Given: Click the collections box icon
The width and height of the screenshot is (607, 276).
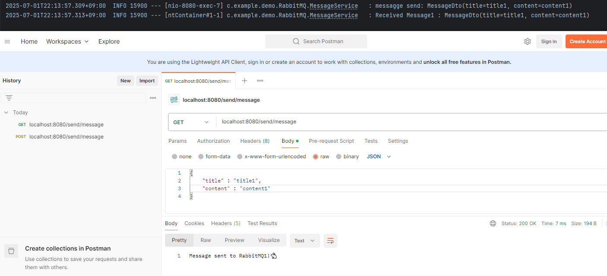Looking at the screenshot, I should click(11, 251).
